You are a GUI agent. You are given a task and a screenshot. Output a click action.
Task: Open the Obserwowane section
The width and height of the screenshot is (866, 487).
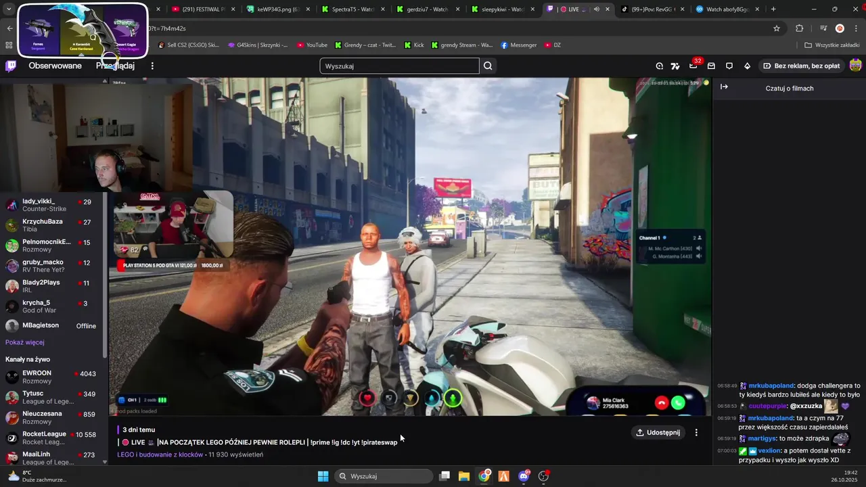55,66
